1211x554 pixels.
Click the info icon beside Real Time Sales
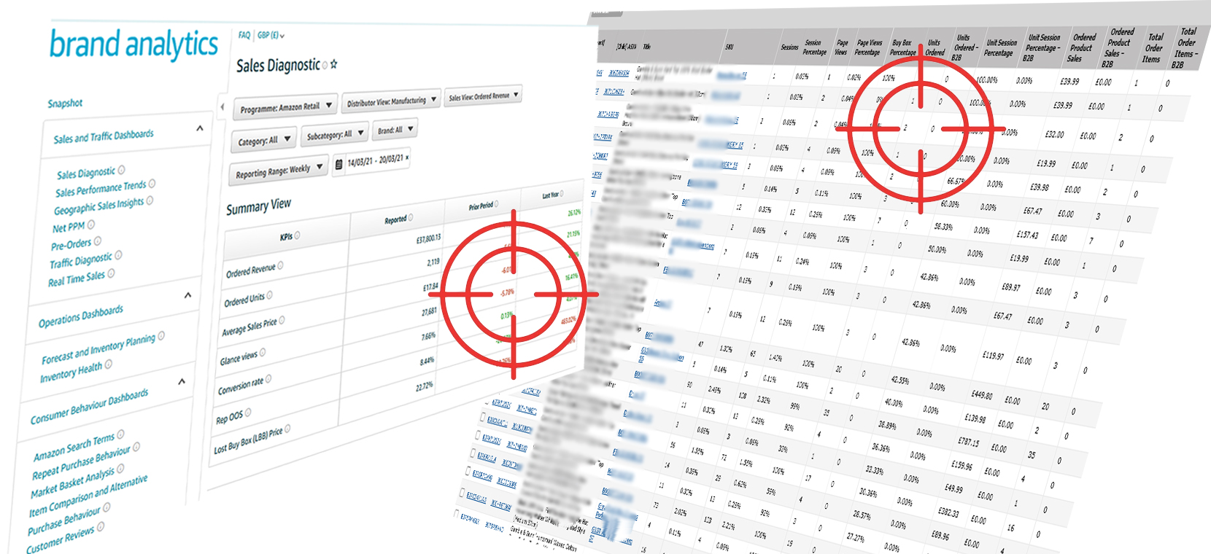tap(111, 274)
